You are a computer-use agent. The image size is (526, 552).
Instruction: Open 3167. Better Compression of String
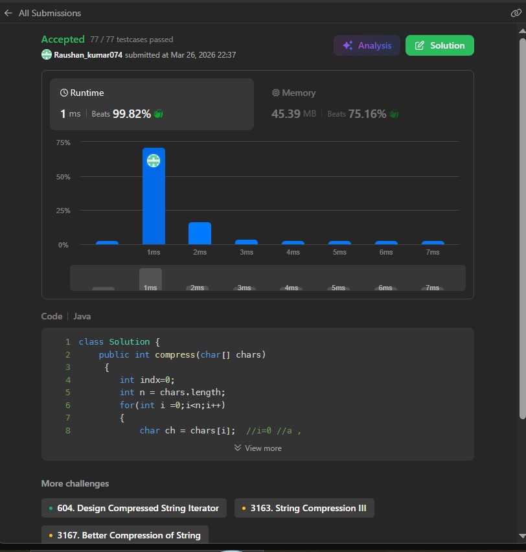(125, 535)
